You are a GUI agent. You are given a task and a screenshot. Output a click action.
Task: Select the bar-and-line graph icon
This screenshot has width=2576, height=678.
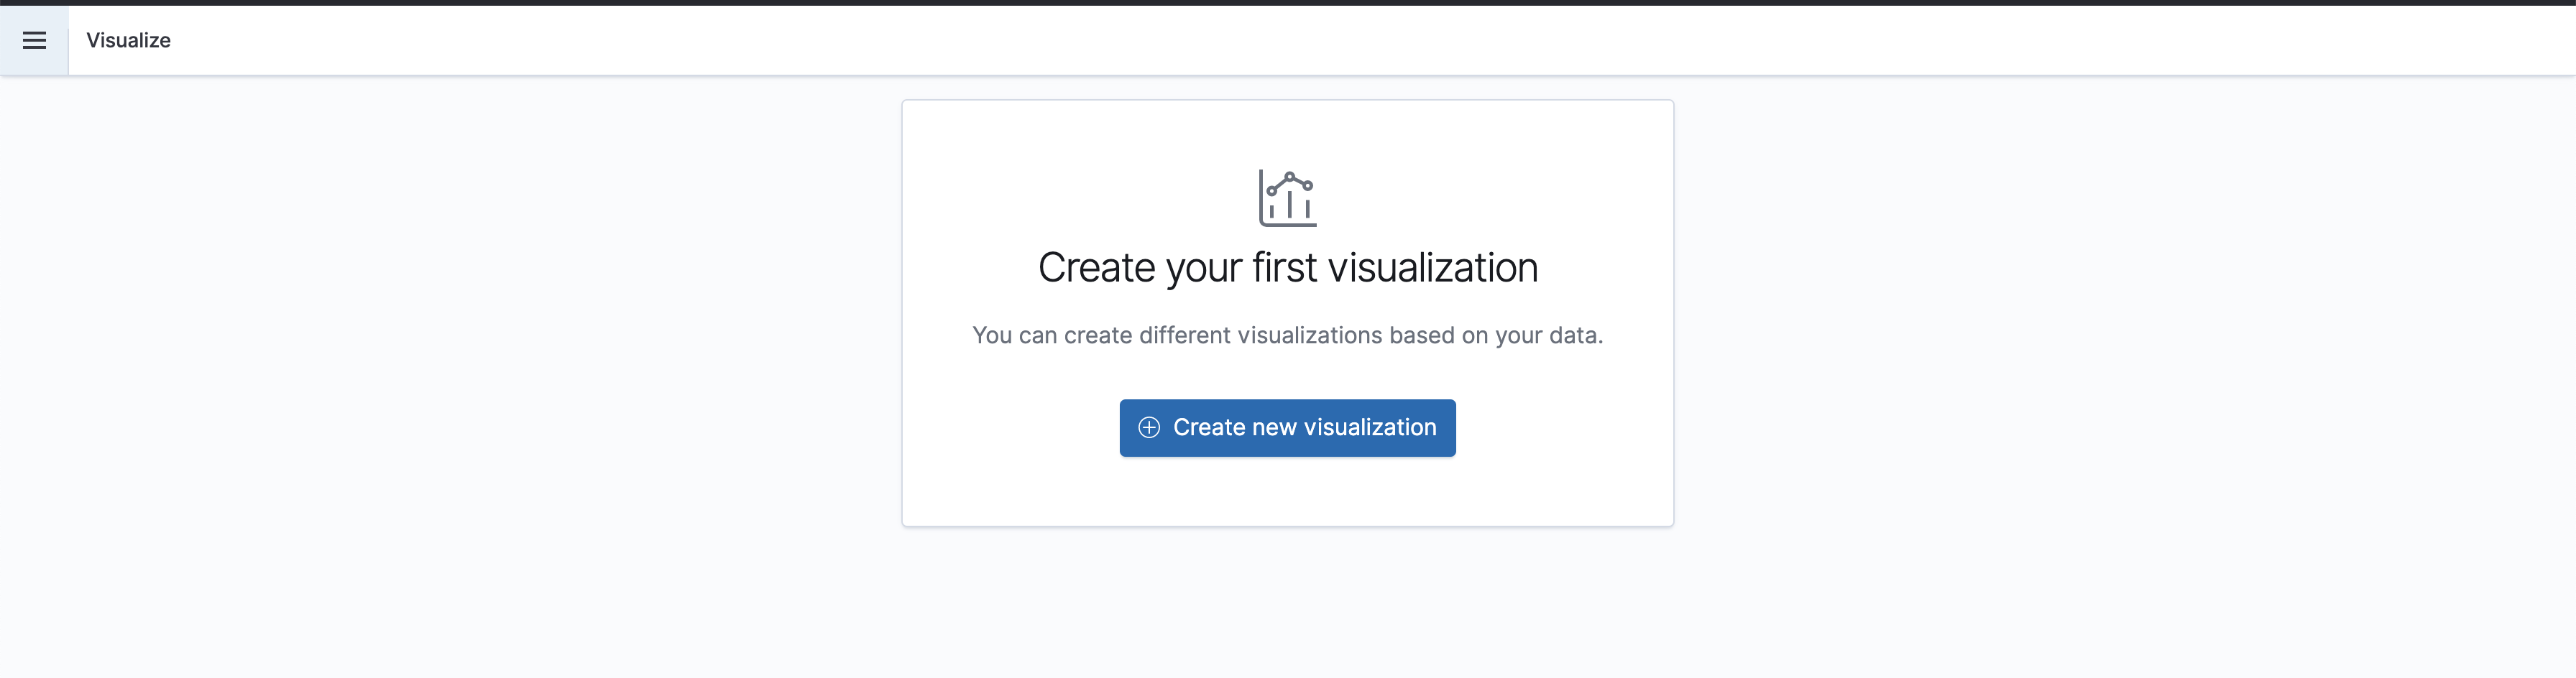tap(1287, 198)
